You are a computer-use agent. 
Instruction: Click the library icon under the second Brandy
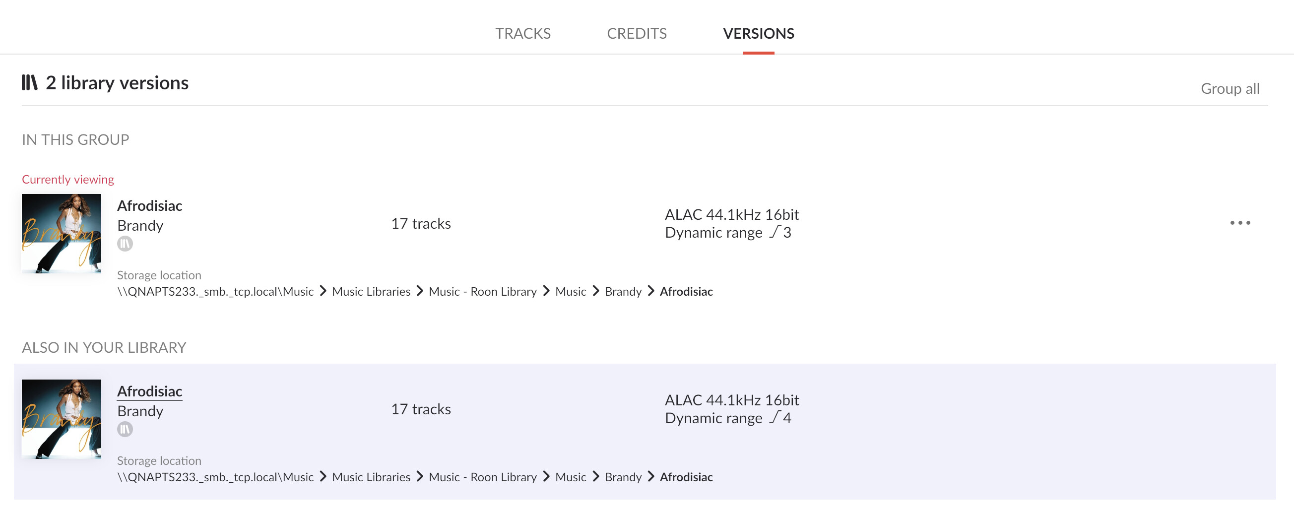pos(125,429)
